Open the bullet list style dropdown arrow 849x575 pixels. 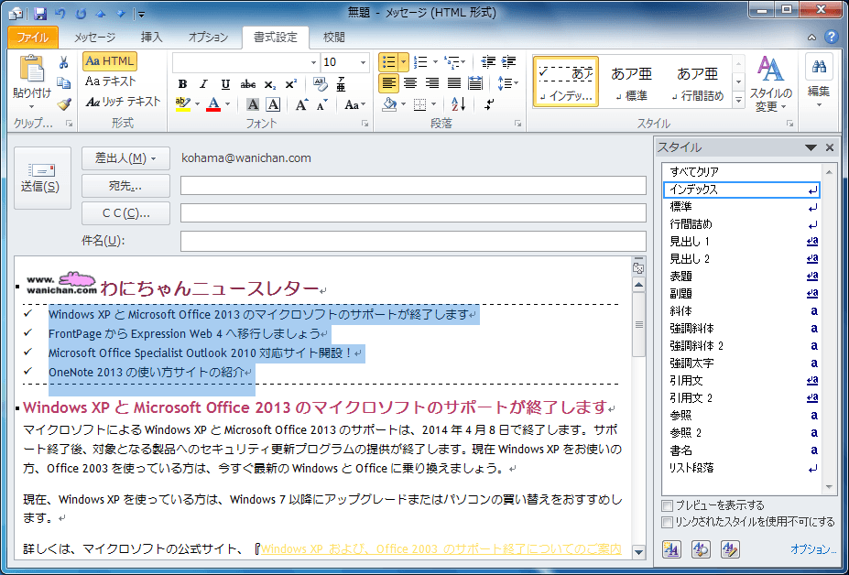click(404, 62)
